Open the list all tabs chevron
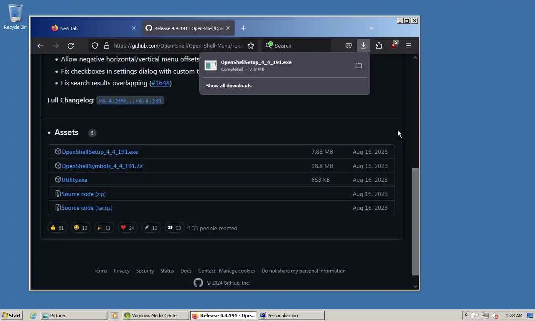Image resolution: width=535 pixels, height=321 pixels. (x=371, y=28)
